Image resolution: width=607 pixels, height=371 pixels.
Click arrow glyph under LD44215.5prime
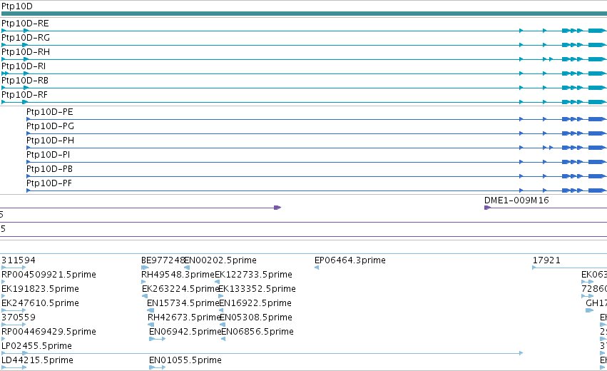pos(14,367)
